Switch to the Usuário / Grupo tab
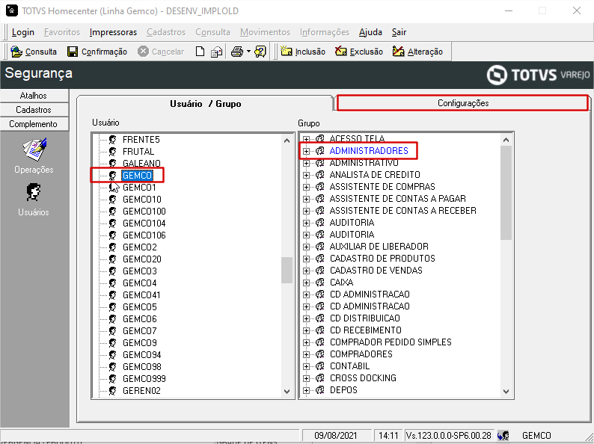Image resolution: width=594 pixels, height=444 pixels. click(x=205, y=104)
